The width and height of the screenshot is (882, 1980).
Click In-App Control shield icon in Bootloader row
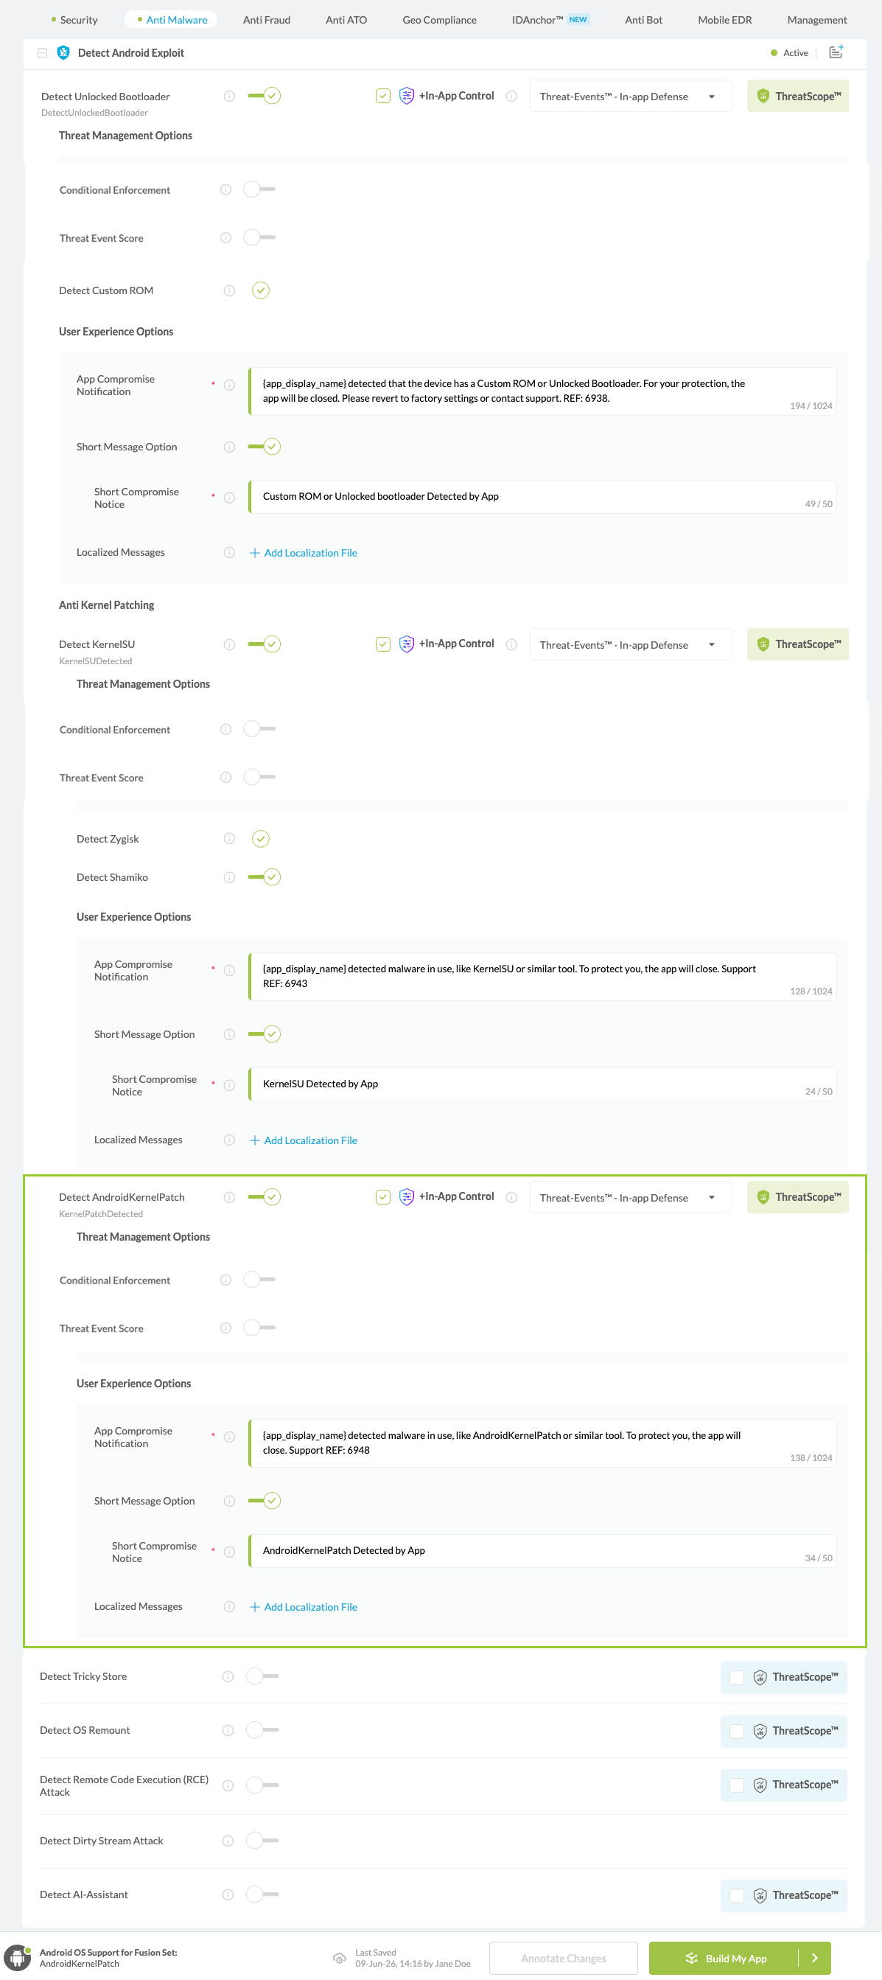tap(407, 96)
